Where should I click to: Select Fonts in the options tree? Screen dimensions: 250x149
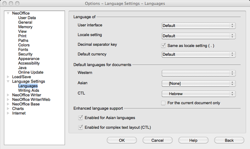(x=23, y=50)
